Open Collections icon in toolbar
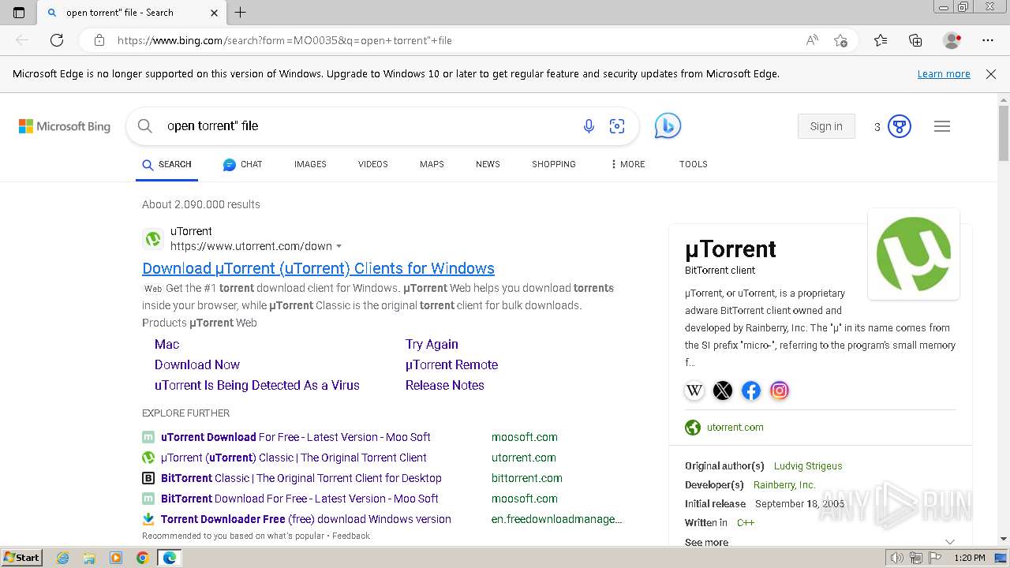The height and width of the screenshot is (568, 1010). pyautogui.click(x=915, y=40)
